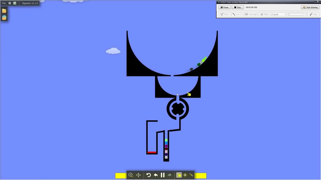
Task: Undo the last action
Action: click(156, 175)
